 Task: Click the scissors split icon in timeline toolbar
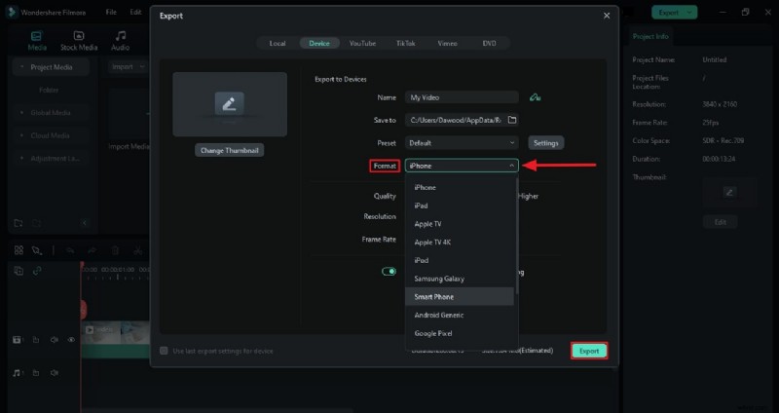tap(139, 250)
